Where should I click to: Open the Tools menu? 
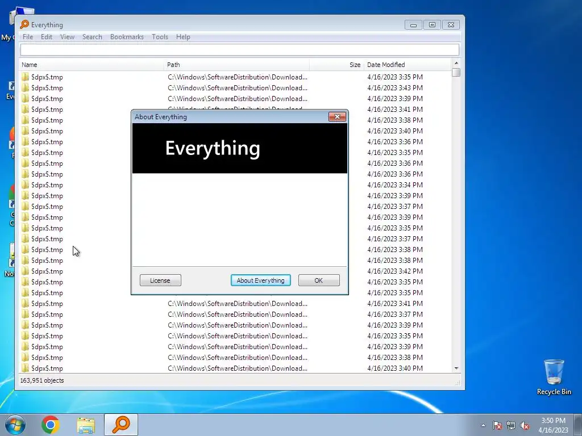(160, 37)
